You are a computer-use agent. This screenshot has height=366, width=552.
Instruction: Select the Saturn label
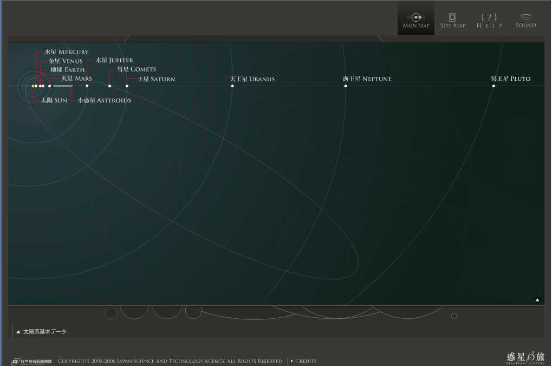[157, 79]
